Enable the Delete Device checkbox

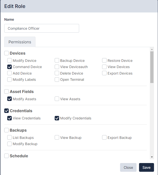tap(57, 73)
